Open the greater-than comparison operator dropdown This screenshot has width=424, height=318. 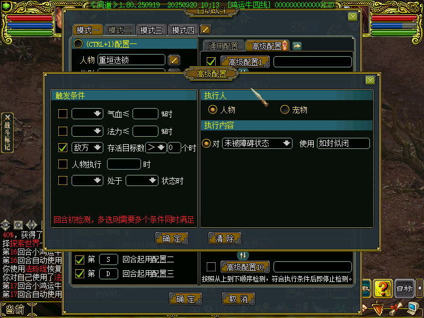156,148
